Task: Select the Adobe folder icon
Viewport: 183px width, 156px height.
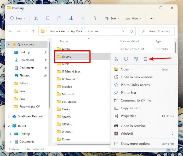Action: tap(59, 49)
